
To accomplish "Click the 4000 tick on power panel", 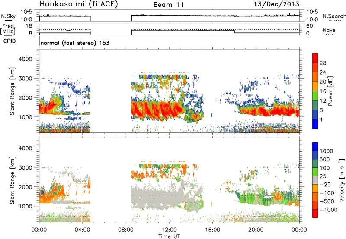I will coord(25,59).
